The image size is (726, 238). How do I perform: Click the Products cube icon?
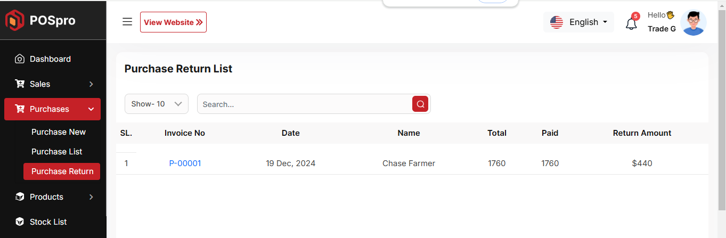20,197
